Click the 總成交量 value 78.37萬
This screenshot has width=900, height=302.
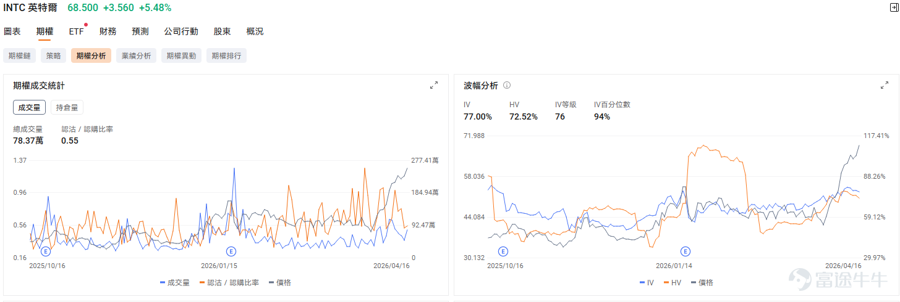click(28, 141)
